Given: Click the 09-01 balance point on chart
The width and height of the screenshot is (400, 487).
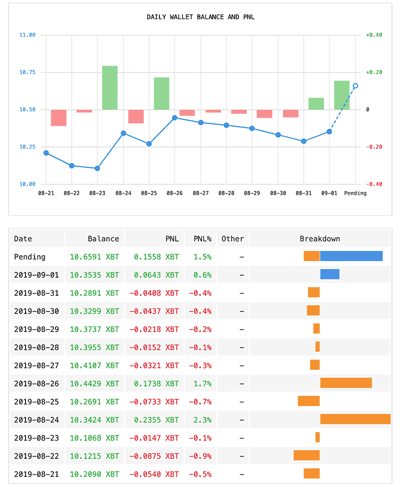Looking at the screenshot, I should tap(330, 132).
